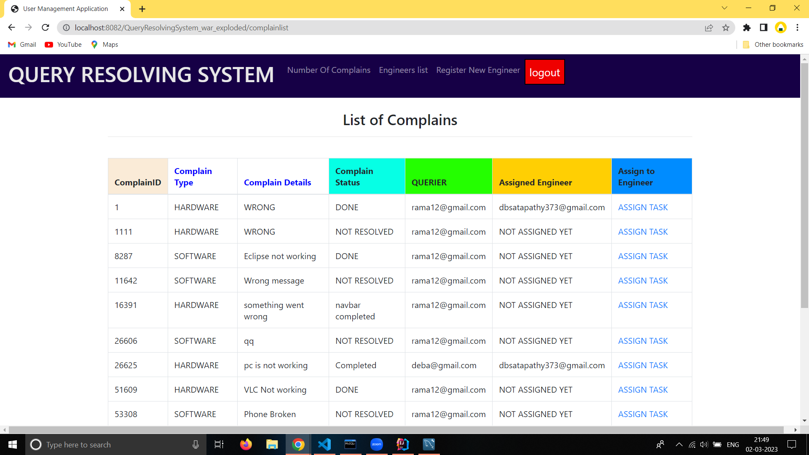Click ASSIGN TASK for complaint 26625
Image resolution: width=809 pixels, height=455 pixels.
click(x=643, y=366)
